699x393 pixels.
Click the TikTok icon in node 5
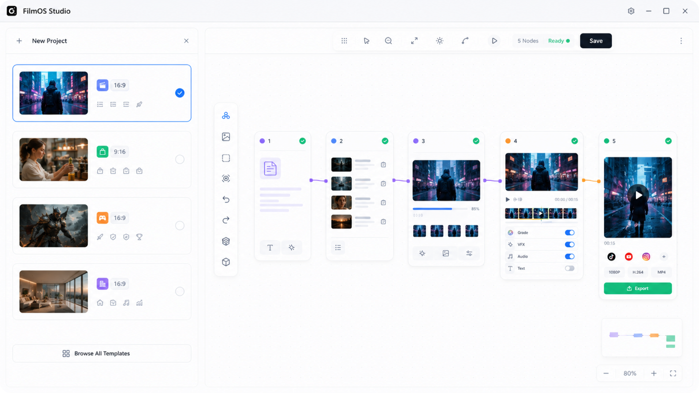coord(611,257)
